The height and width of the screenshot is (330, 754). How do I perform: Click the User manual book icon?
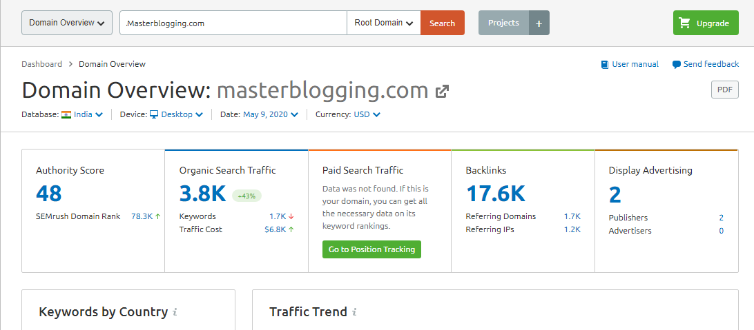tap(605, 64)
